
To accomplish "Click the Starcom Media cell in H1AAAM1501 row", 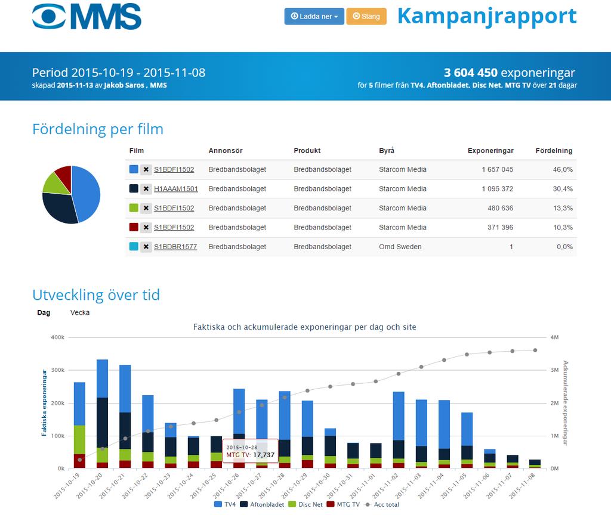I will (x=403, y=189).
